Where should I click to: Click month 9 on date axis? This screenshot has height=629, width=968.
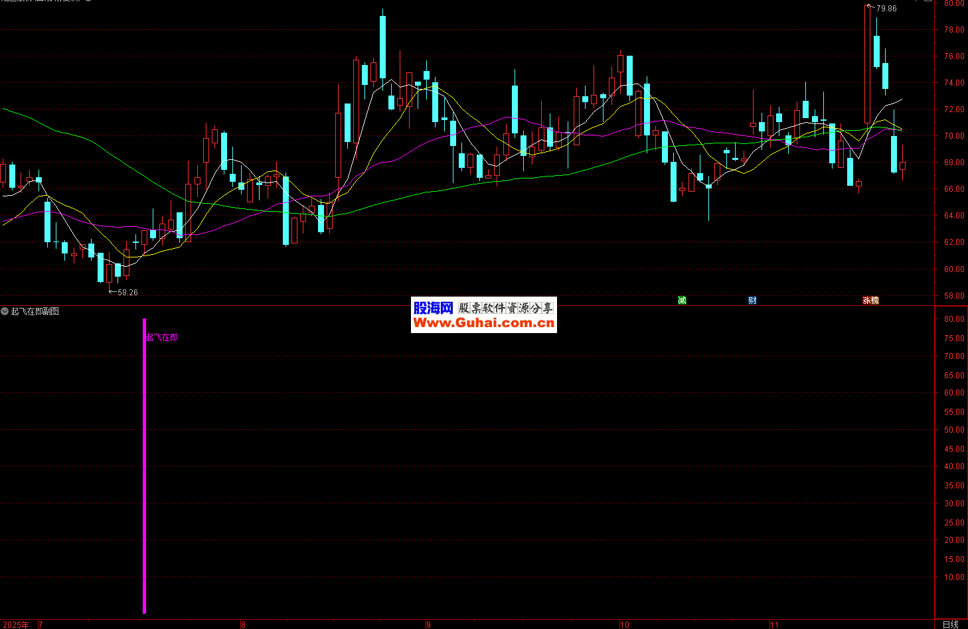[429, 625]
